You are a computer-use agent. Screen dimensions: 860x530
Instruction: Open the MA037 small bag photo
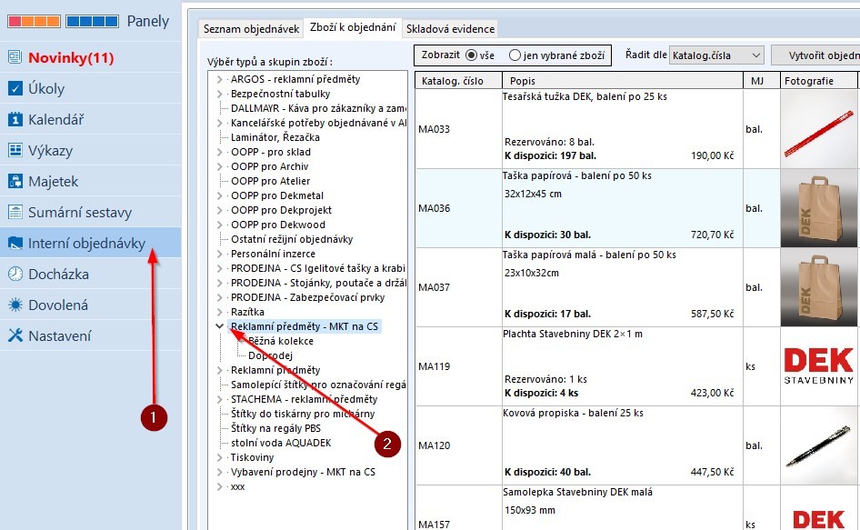[818, 287]
